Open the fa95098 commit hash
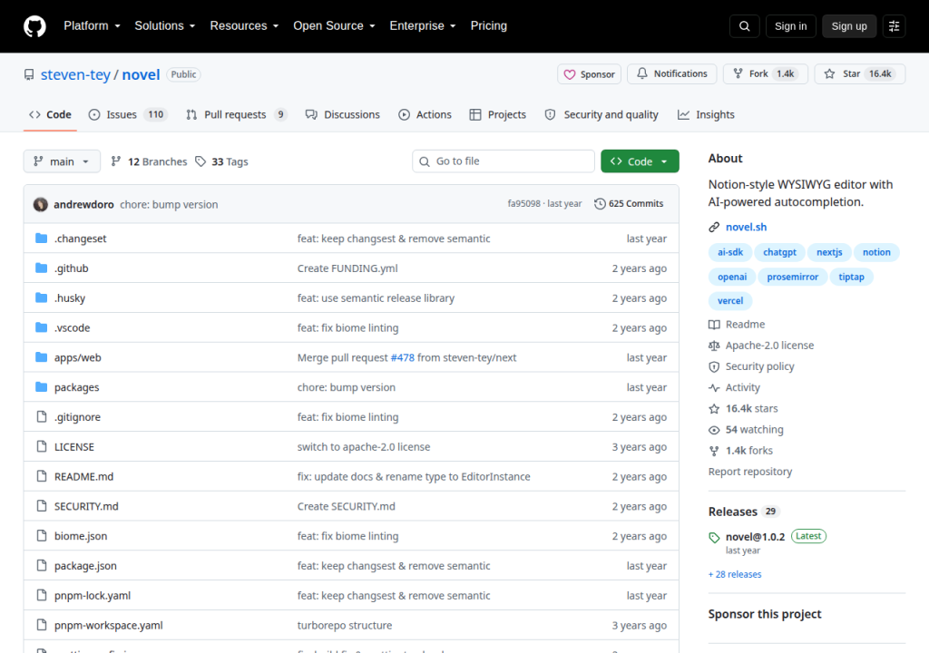The width and height of the screenshot is (929, 653). point(523,204)
